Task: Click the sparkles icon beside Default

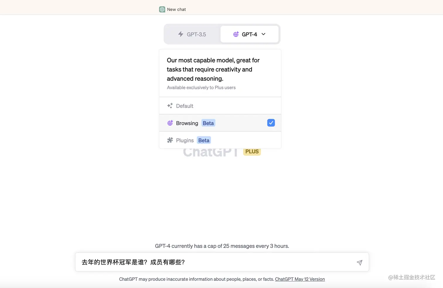Action: 170,106
